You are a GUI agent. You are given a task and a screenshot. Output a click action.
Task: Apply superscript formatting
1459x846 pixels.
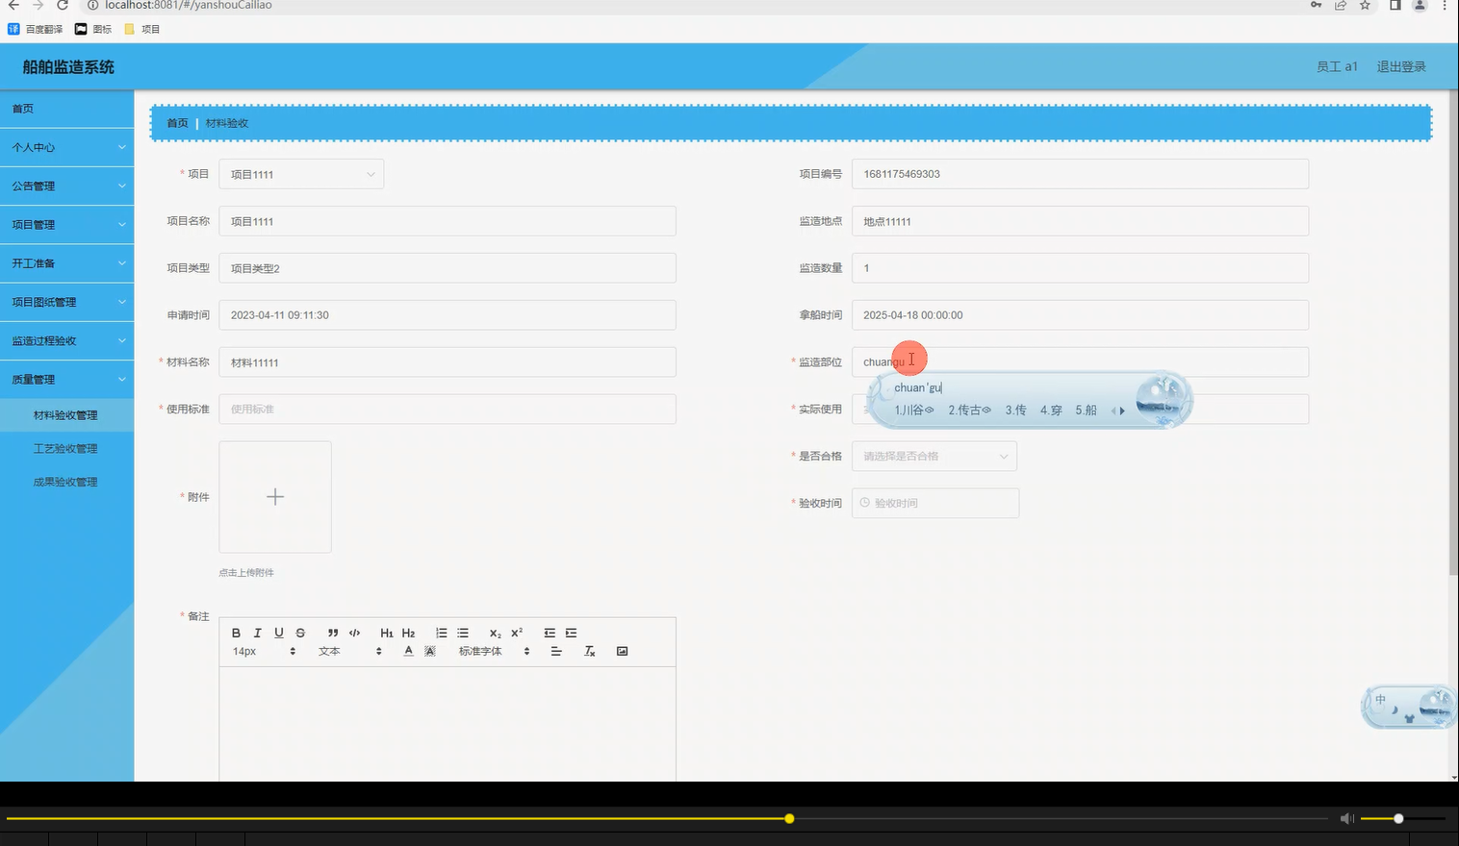(x=517, y=633)
